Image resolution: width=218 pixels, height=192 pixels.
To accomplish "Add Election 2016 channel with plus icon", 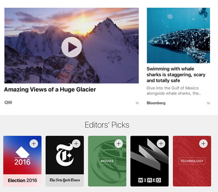I will (34, 144).
